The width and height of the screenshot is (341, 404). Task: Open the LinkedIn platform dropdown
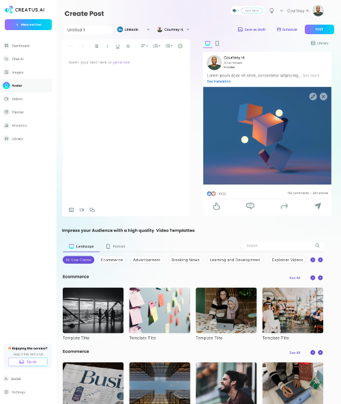point(134,29)
